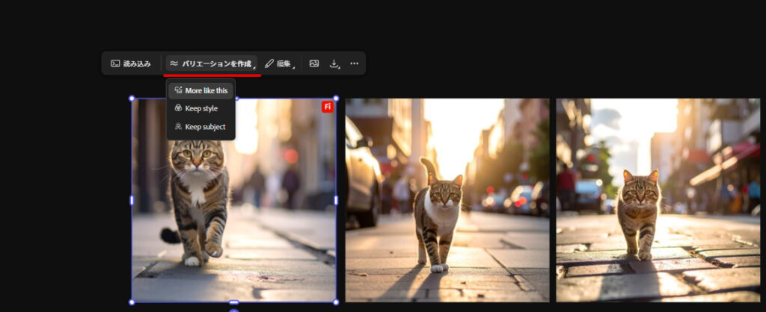Open the three-dots more options menu

point(354,63)
